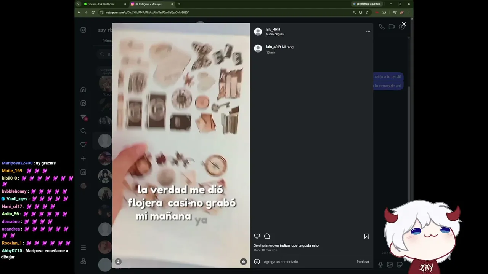This screenshot has width=488, height=274.
Task: Start an audio call with the phone icon
Action: click(x=382, y=27)
